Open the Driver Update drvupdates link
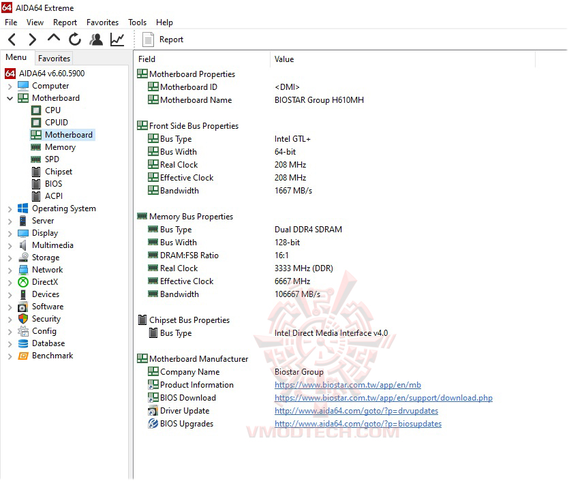 coord(356,411)
